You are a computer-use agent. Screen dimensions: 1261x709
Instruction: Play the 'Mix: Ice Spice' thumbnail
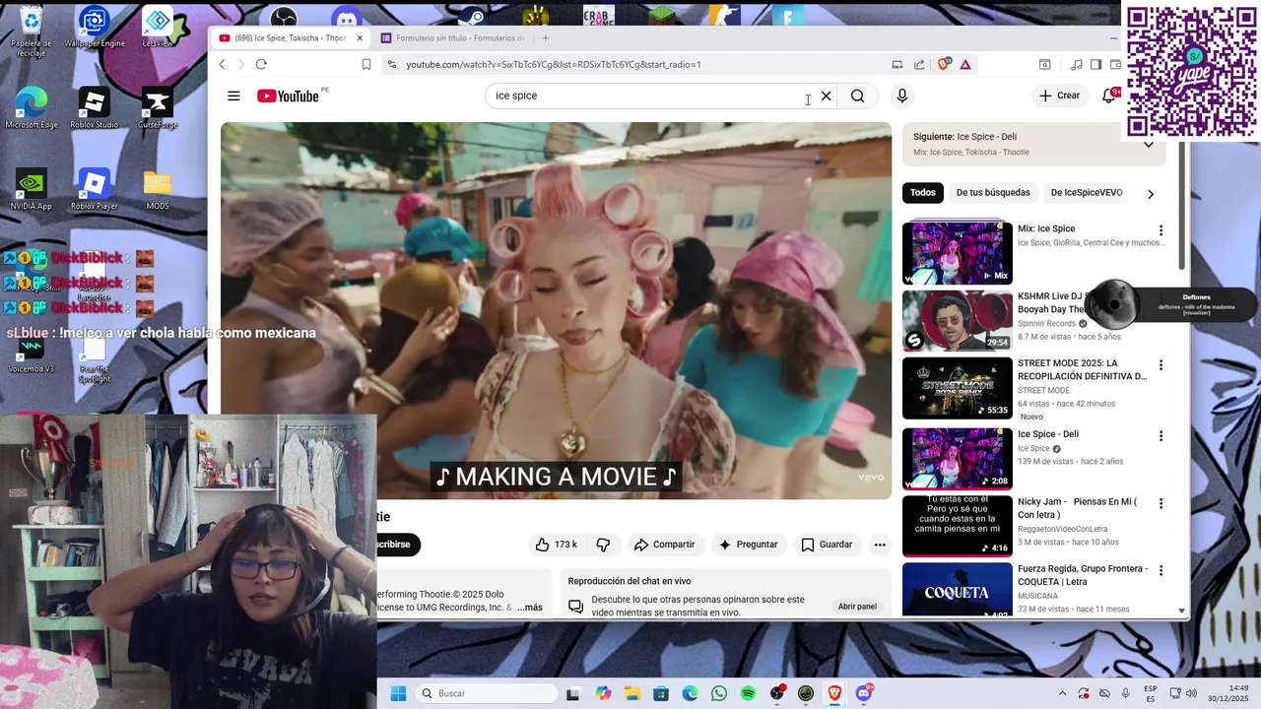957,253
